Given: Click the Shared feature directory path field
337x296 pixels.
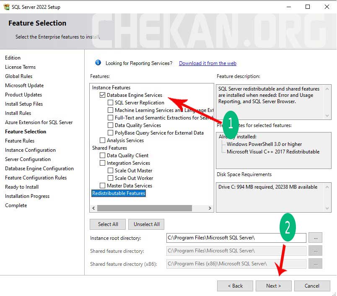Looking at the screenshot, I should tap(236, 251).
